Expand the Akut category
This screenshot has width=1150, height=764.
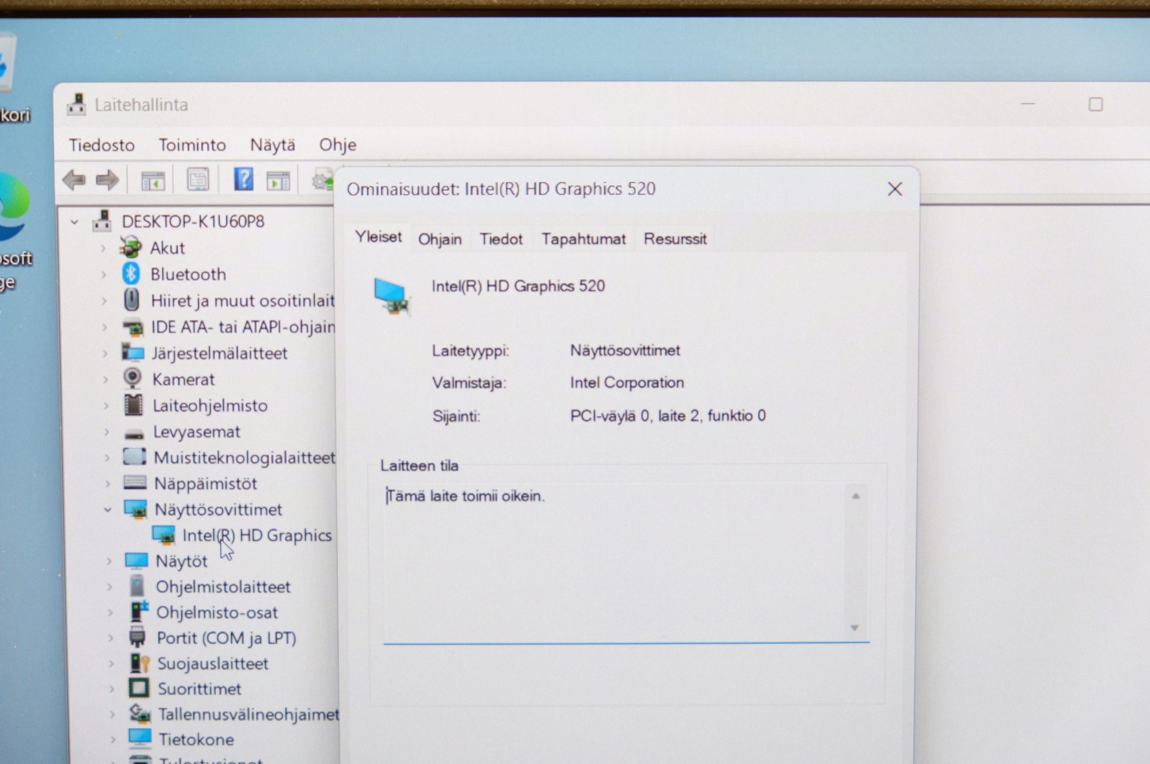point(103,248)
